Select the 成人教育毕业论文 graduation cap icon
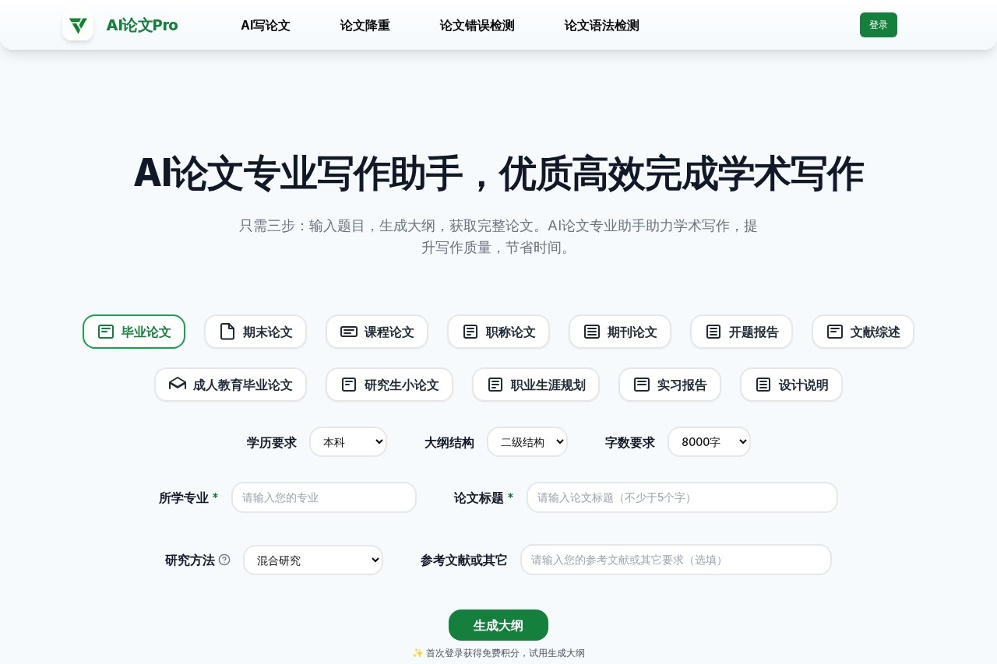 [178, 385]
